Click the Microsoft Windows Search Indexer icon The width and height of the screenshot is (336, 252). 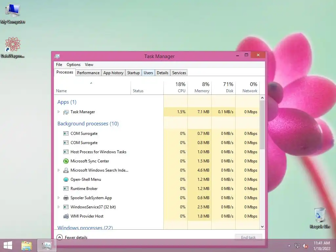click(66, 170)
